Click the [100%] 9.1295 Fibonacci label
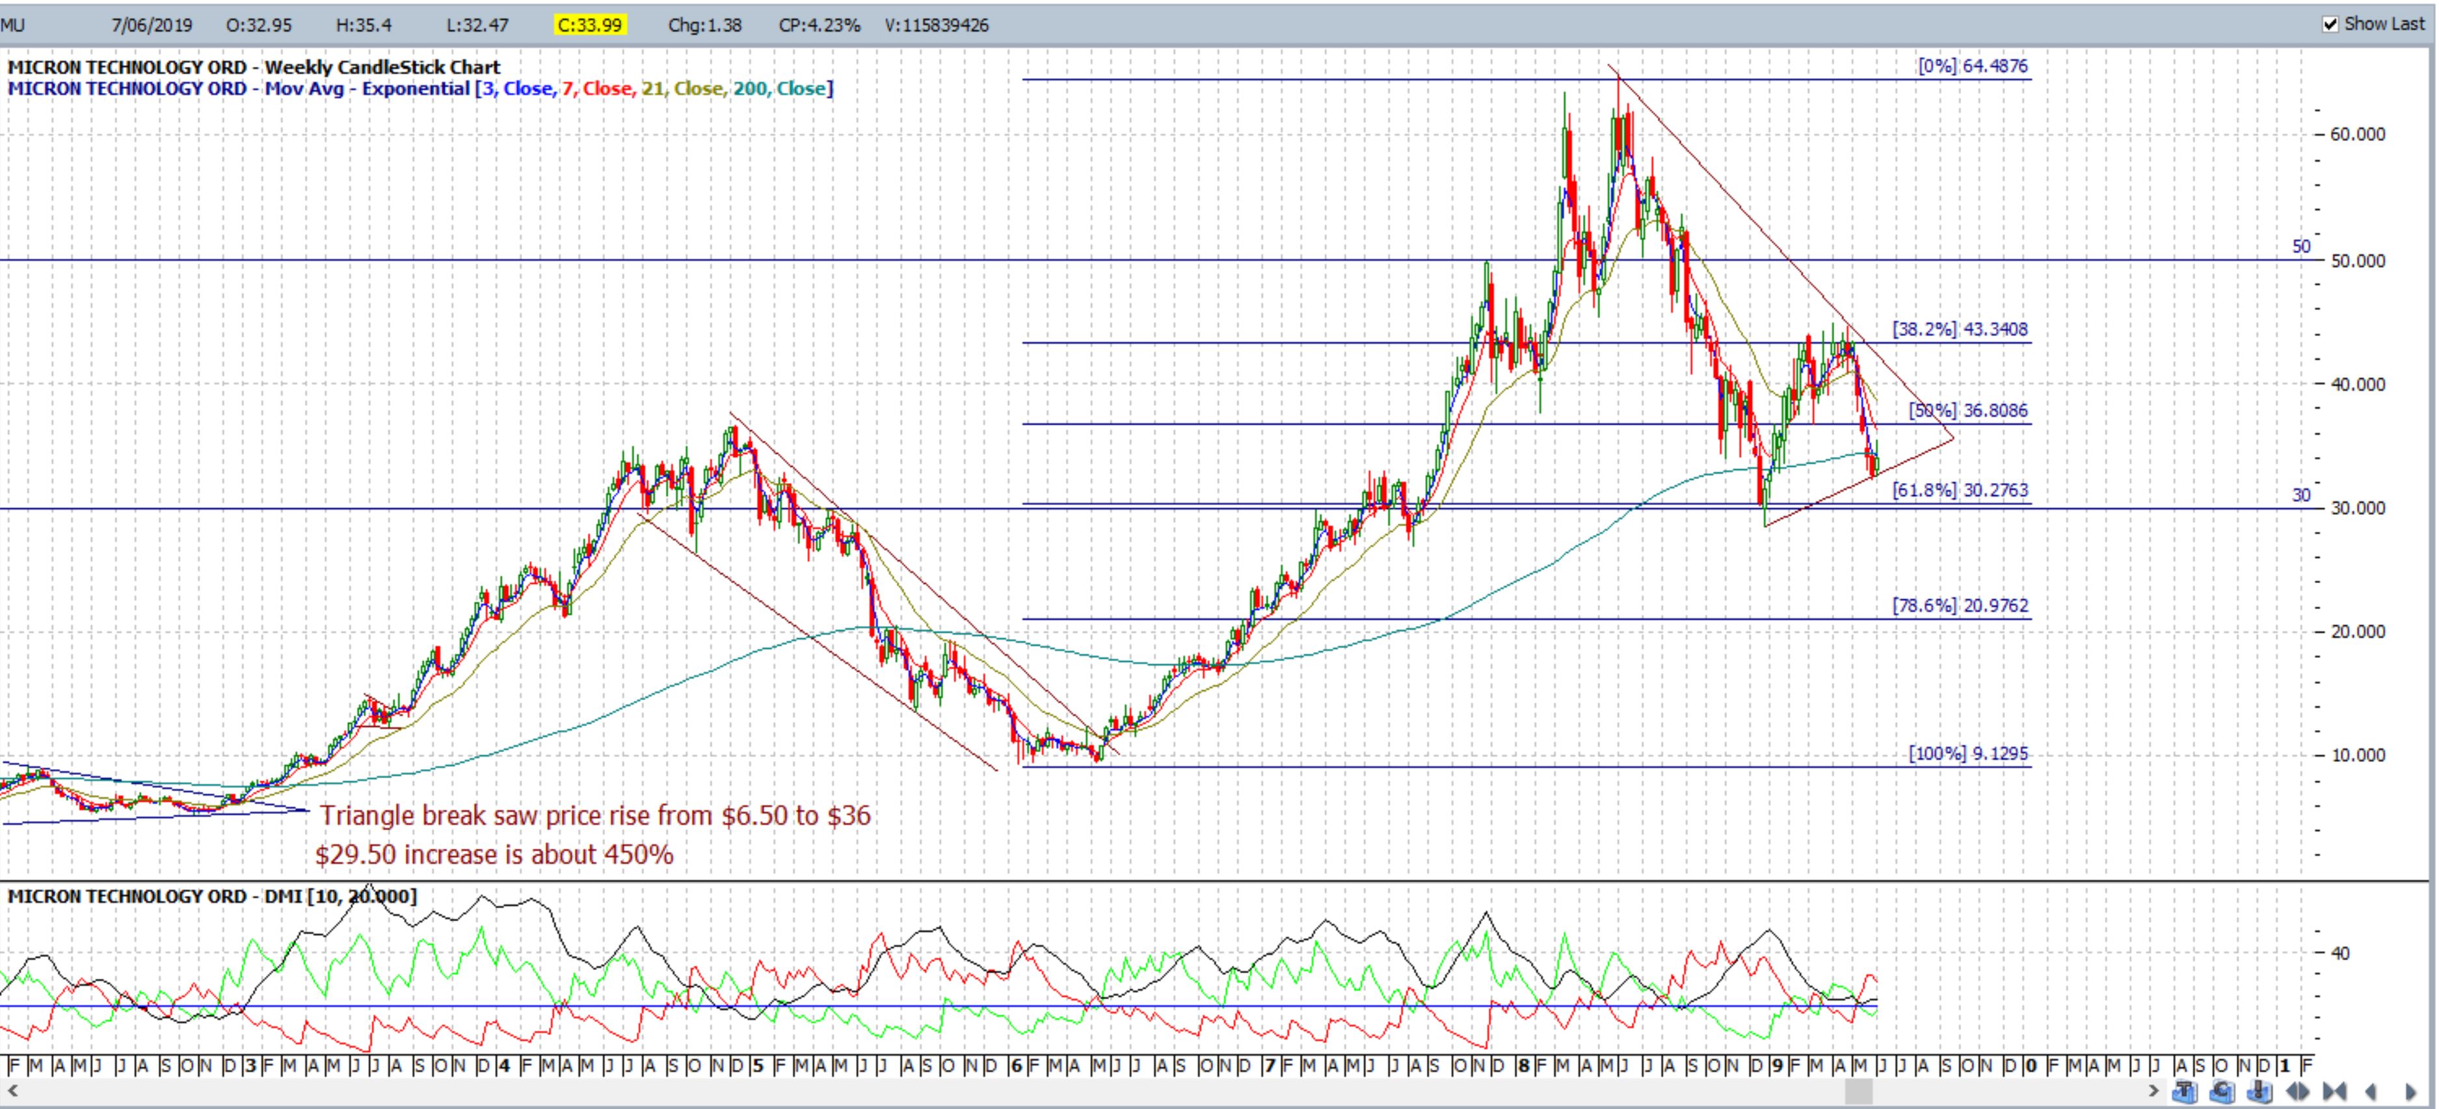The height and width of the screenshot is (1109, 2439). click(x=1968, y=754)
